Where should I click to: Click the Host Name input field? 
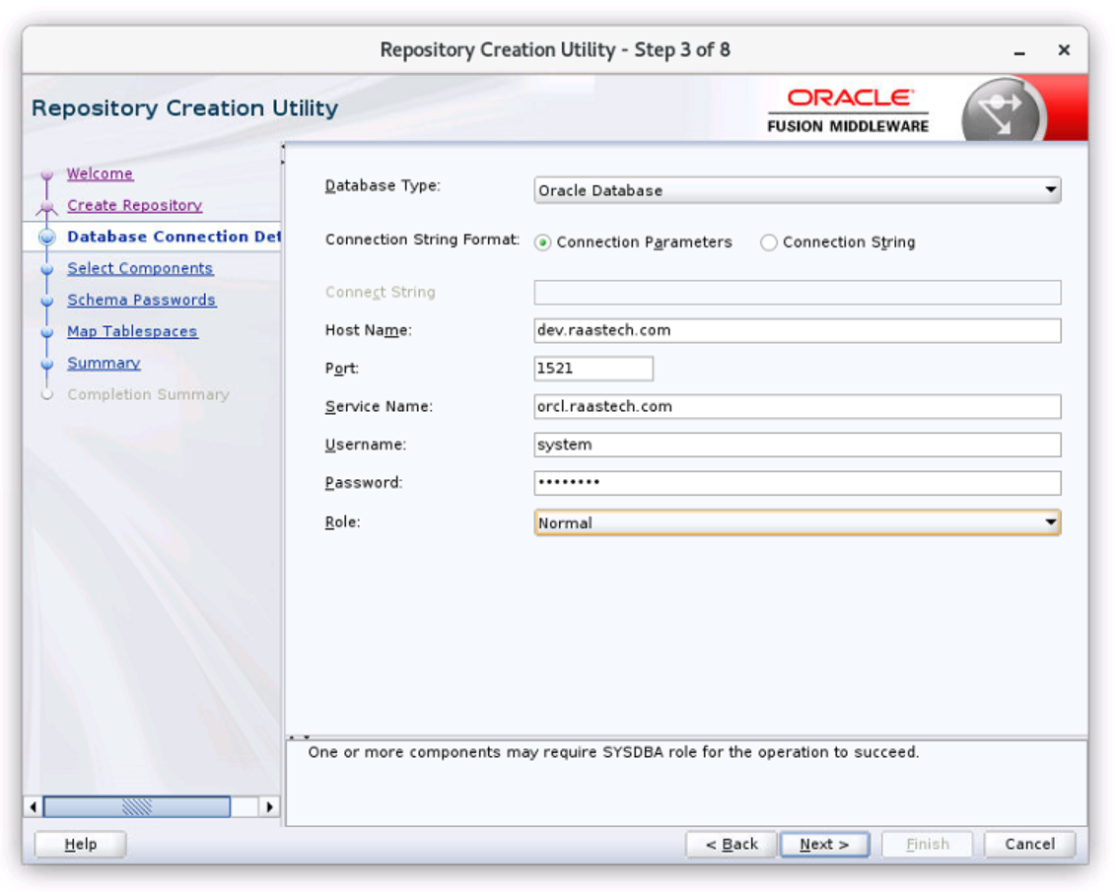click(797, 330)
